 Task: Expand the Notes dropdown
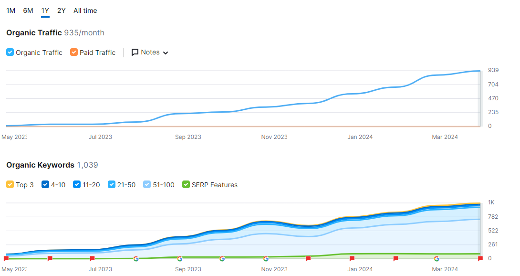[165, 53]
